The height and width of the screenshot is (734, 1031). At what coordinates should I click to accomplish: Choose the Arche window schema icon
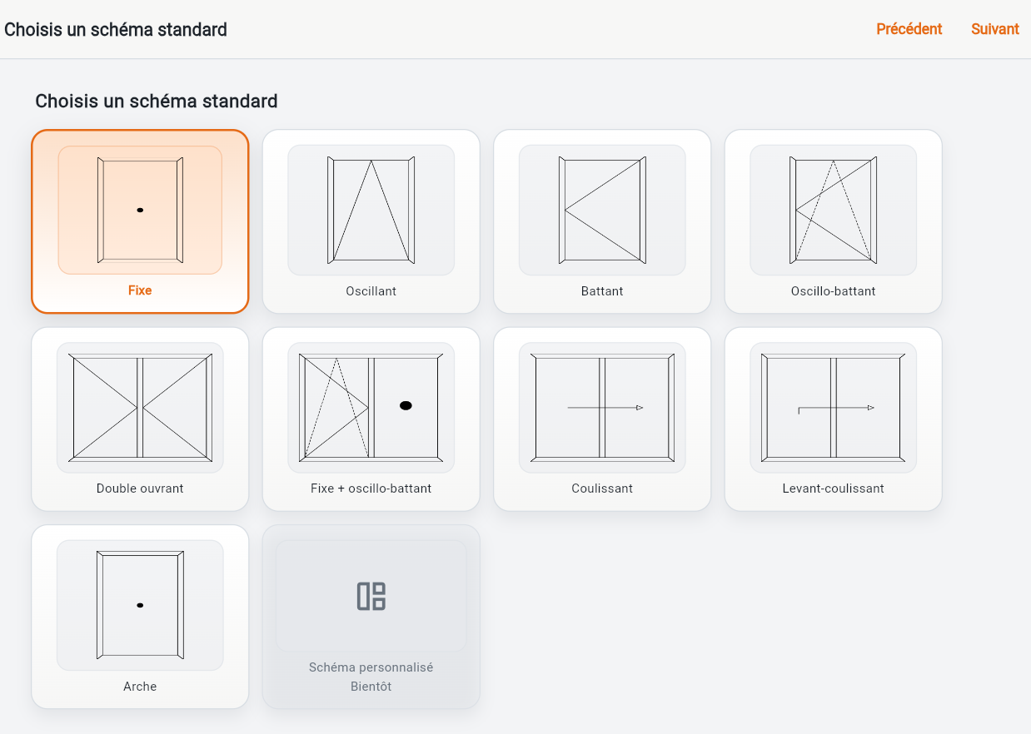[x=140, y=605]
